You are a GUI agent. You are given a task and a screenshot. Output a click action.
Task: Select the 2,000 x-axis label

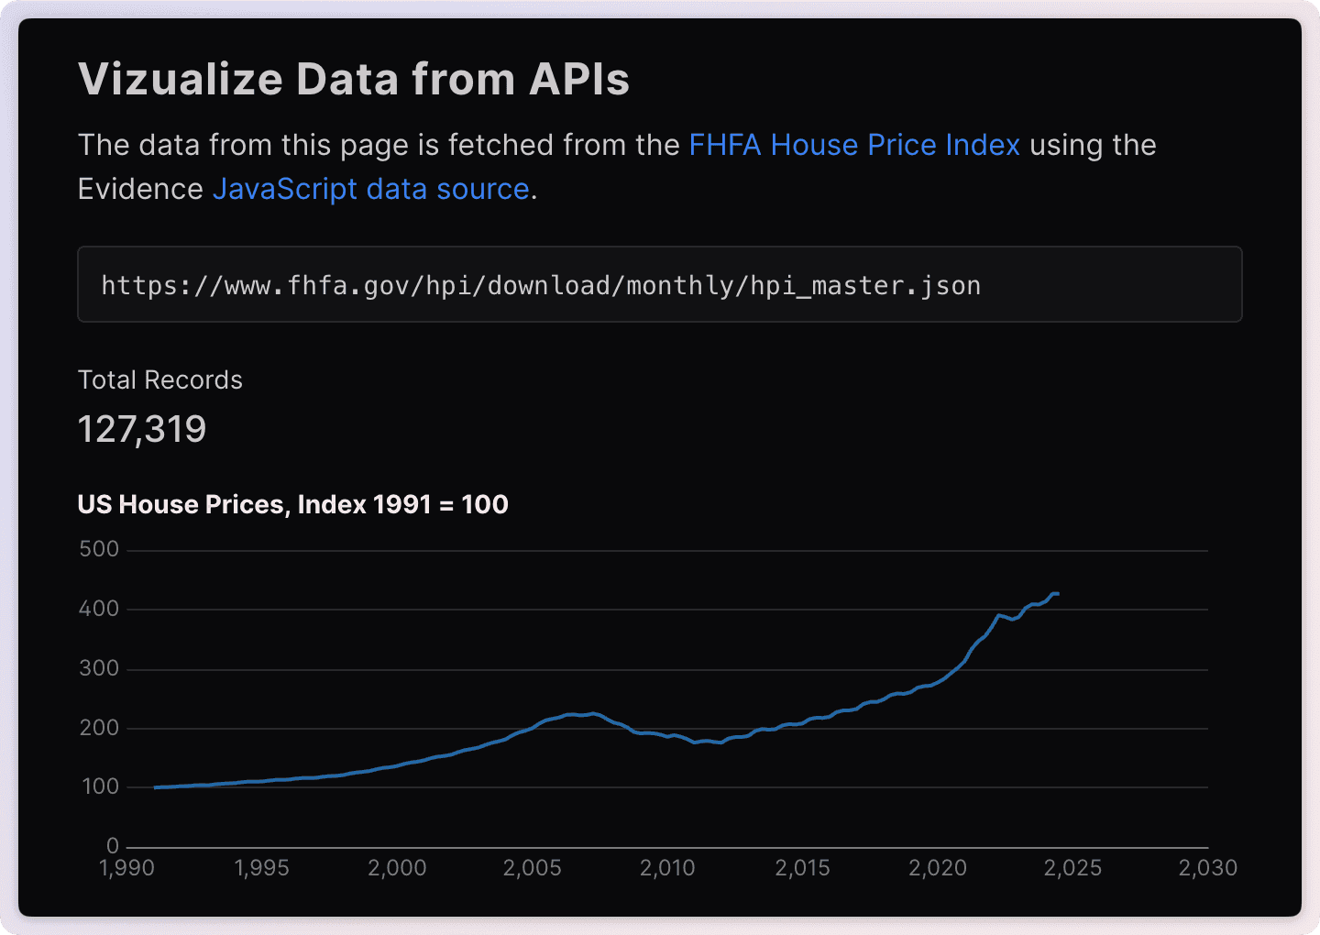(x=397, y=868)
